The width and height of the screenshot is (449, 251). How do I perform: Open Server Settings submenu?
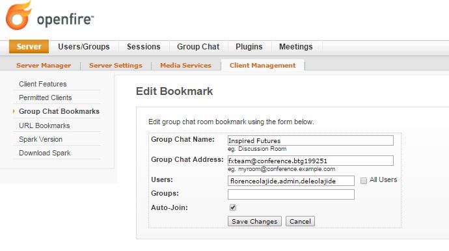coord(115,65)
